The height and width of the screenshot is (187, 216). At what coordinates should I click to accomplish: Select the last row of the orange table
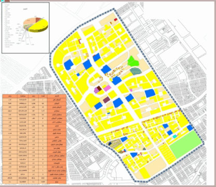(x=34, y=182)
